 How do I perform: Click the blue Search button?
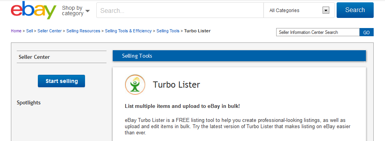(x=355, y=10)
